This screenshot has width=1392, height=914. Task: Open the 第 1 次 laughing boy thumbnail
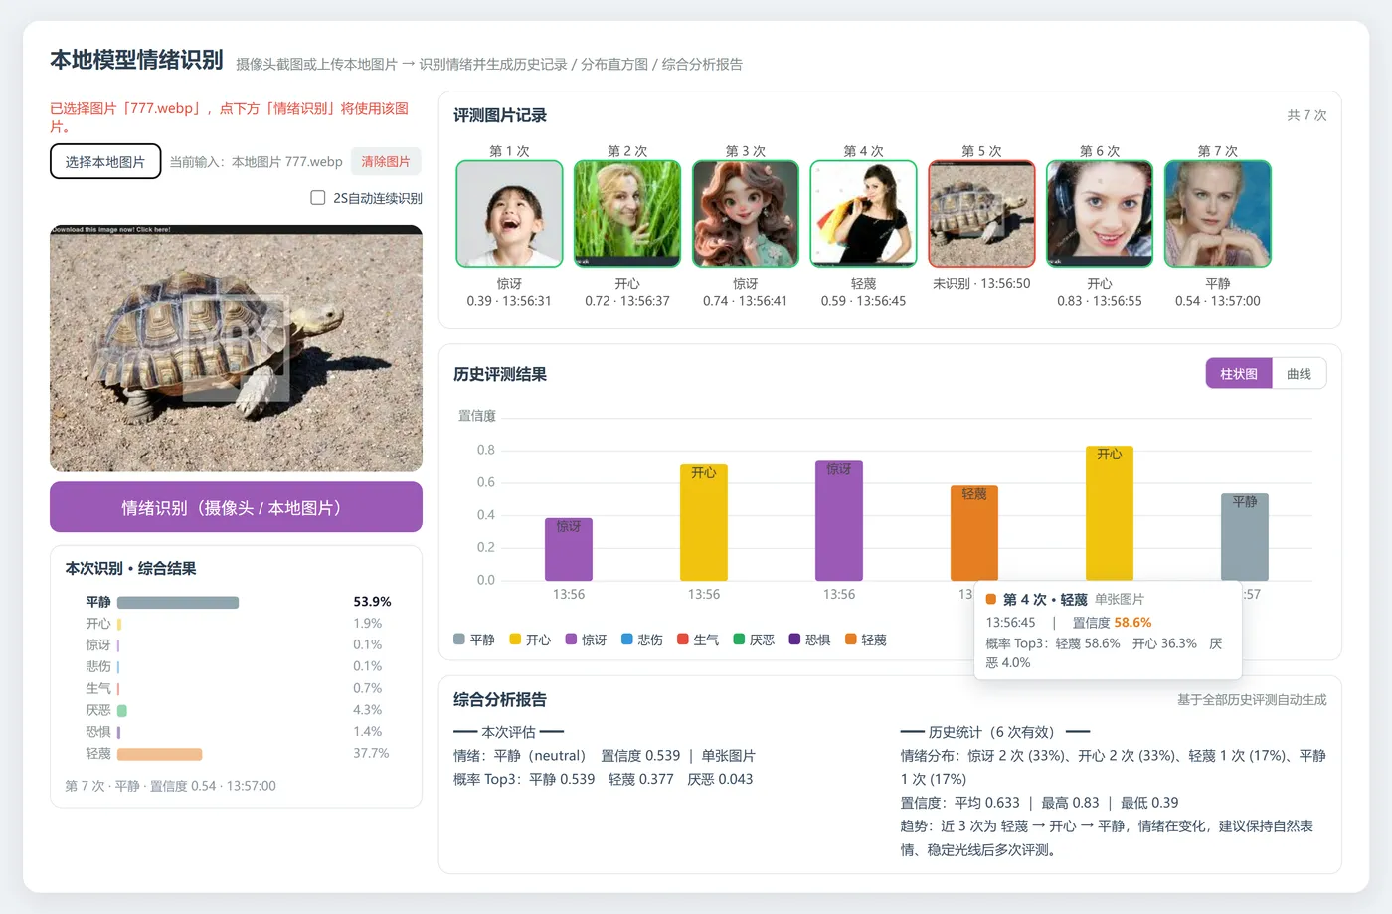509,214
